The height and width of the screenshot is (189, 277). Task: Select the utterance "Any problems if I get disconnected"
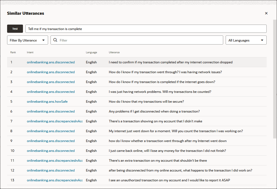154,111
